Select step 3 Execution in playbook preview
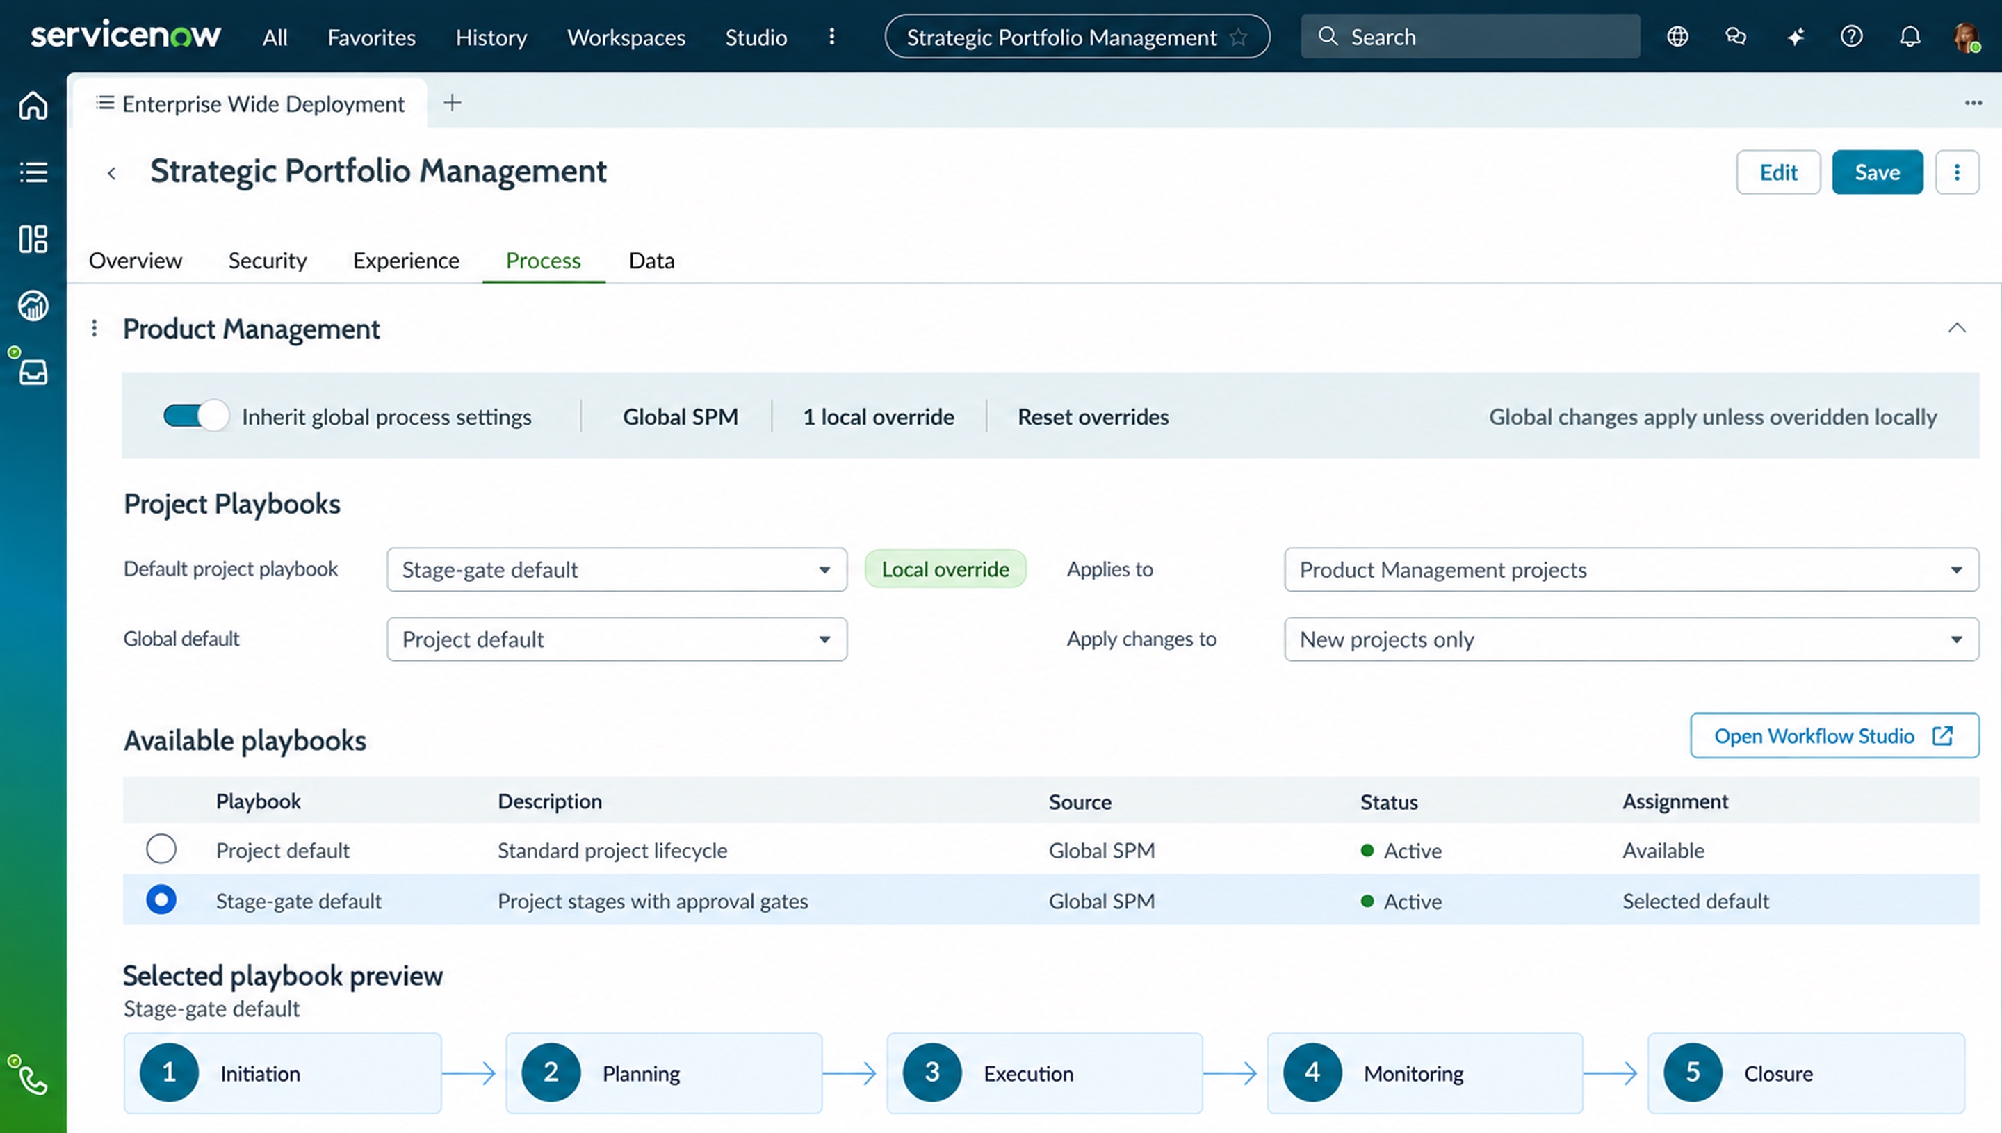The image size is (2002, 1133). pyautogui.click(x=1044, y=1073)
